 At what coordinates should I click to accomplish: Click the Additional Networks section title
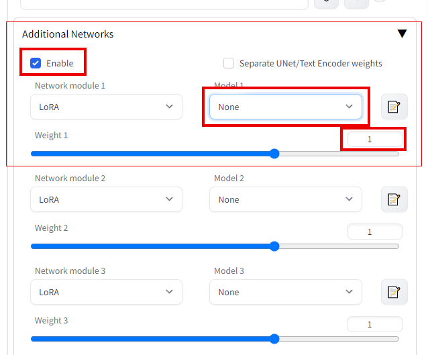tap(68, 34)
